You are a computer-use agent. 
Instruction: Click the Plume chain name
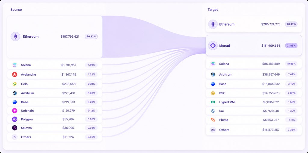[x=224, y=120]
